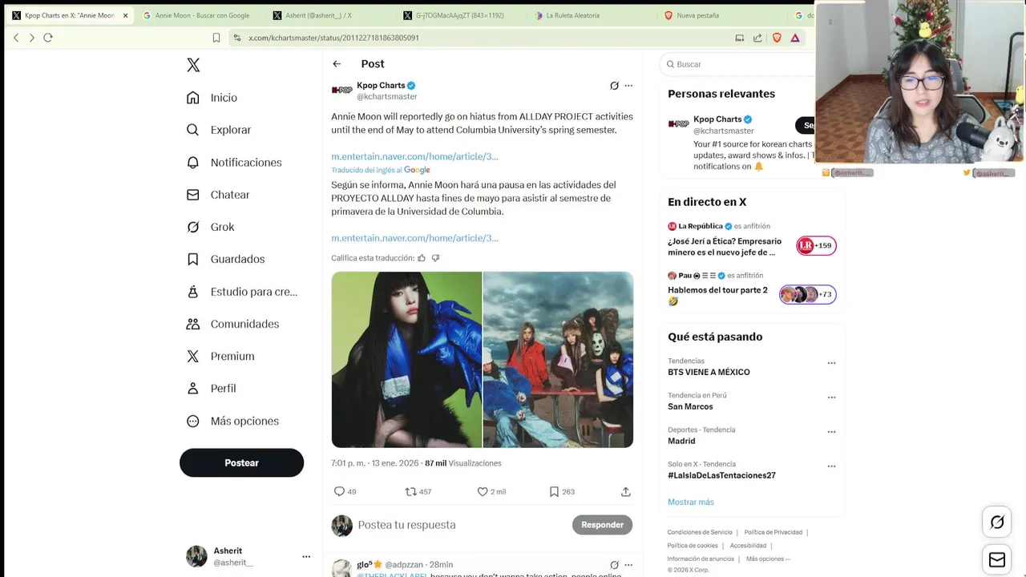This screenshot has height=577, width=1026.
Task: Open the Annie Moon portrait photo
Action: click(x=406, y=360)
